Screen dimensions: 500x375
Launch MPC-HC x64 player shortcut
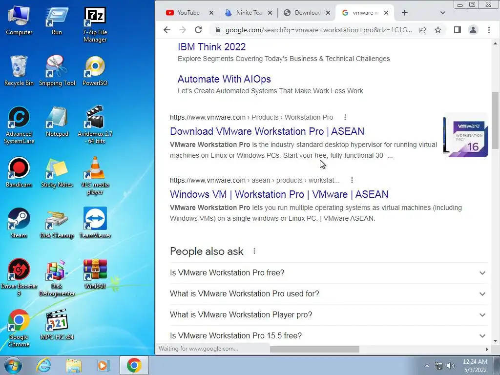[57, 324]
